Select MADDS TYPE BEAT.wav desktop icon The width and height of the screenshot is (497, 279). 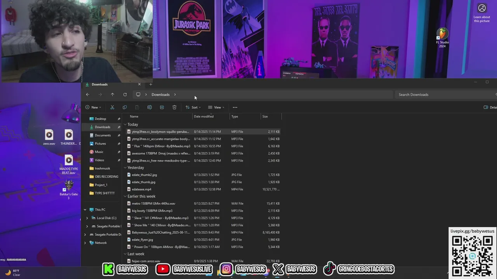69,164
